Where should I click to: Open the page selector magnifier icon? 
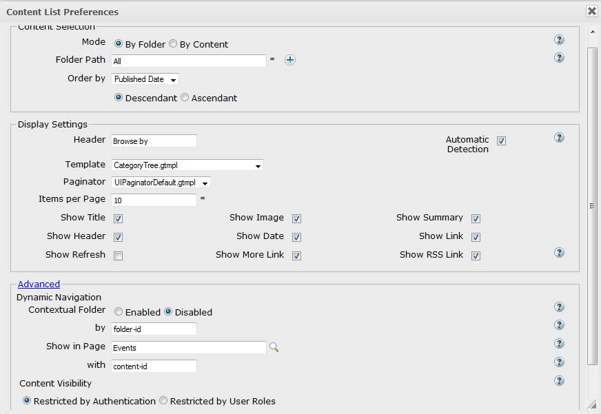click(274, 347)
